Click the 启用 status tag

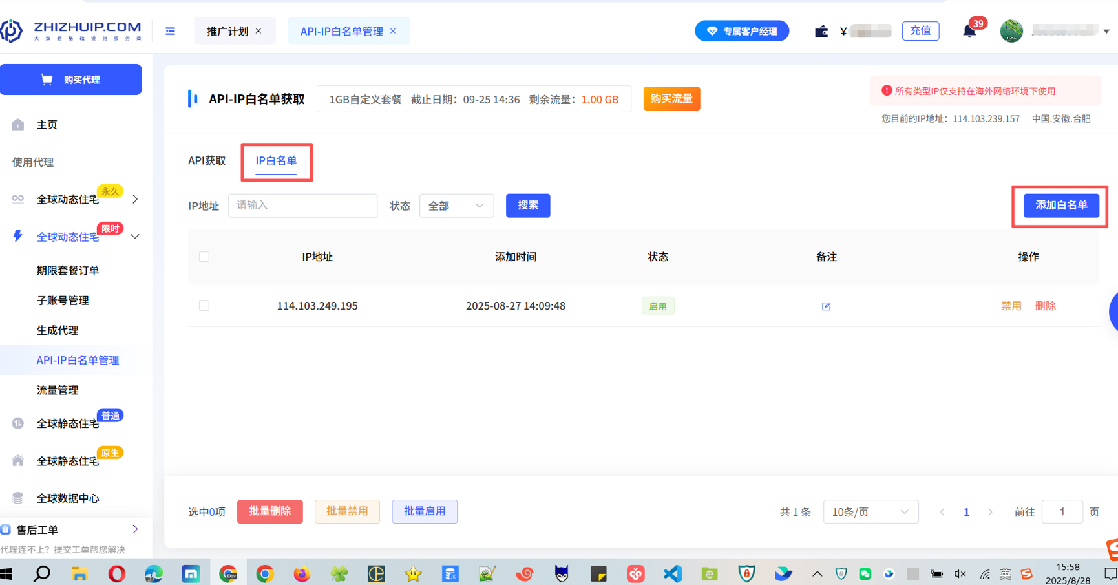(658, 306)
